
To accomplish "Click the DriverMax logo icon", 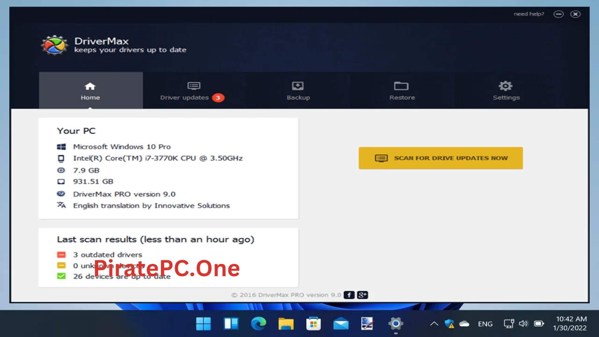I will 55,45.
